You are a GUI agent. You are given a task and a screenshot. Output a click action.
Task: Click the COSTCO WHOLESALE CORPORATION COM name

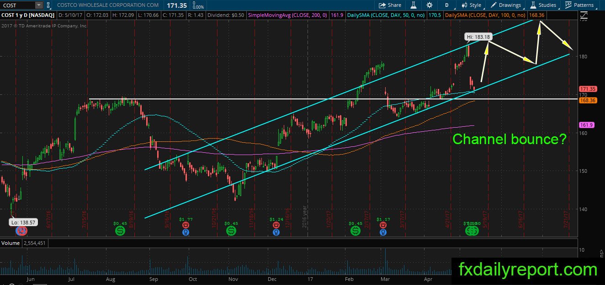[108, 5]
